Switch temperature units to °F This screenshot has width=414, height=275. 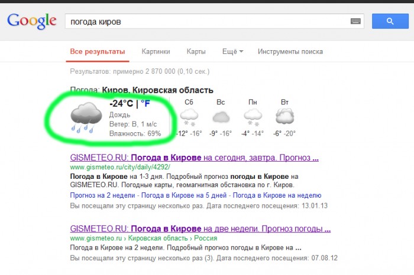(x=145, y=103)
